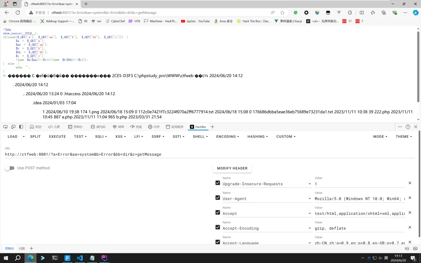
Task: Uncheck the Accept header checkbox
Action: [x=218, y=212]
